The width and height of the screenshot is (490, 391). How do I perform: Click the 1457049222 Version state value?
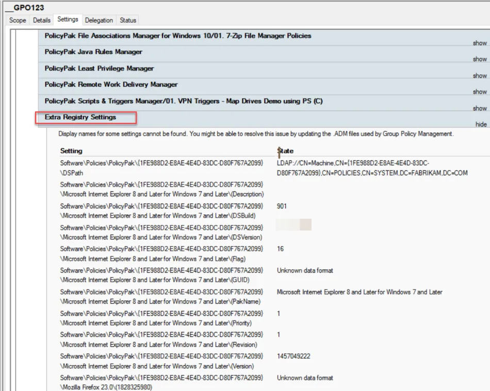(x=293, y=356)
